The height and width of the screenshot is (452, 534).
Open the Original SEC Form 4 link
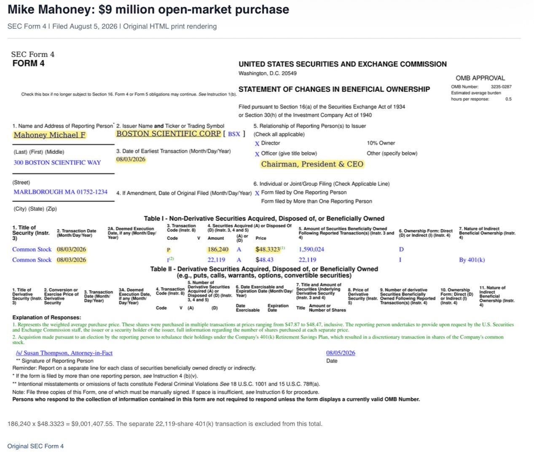[x=35, y=446]
